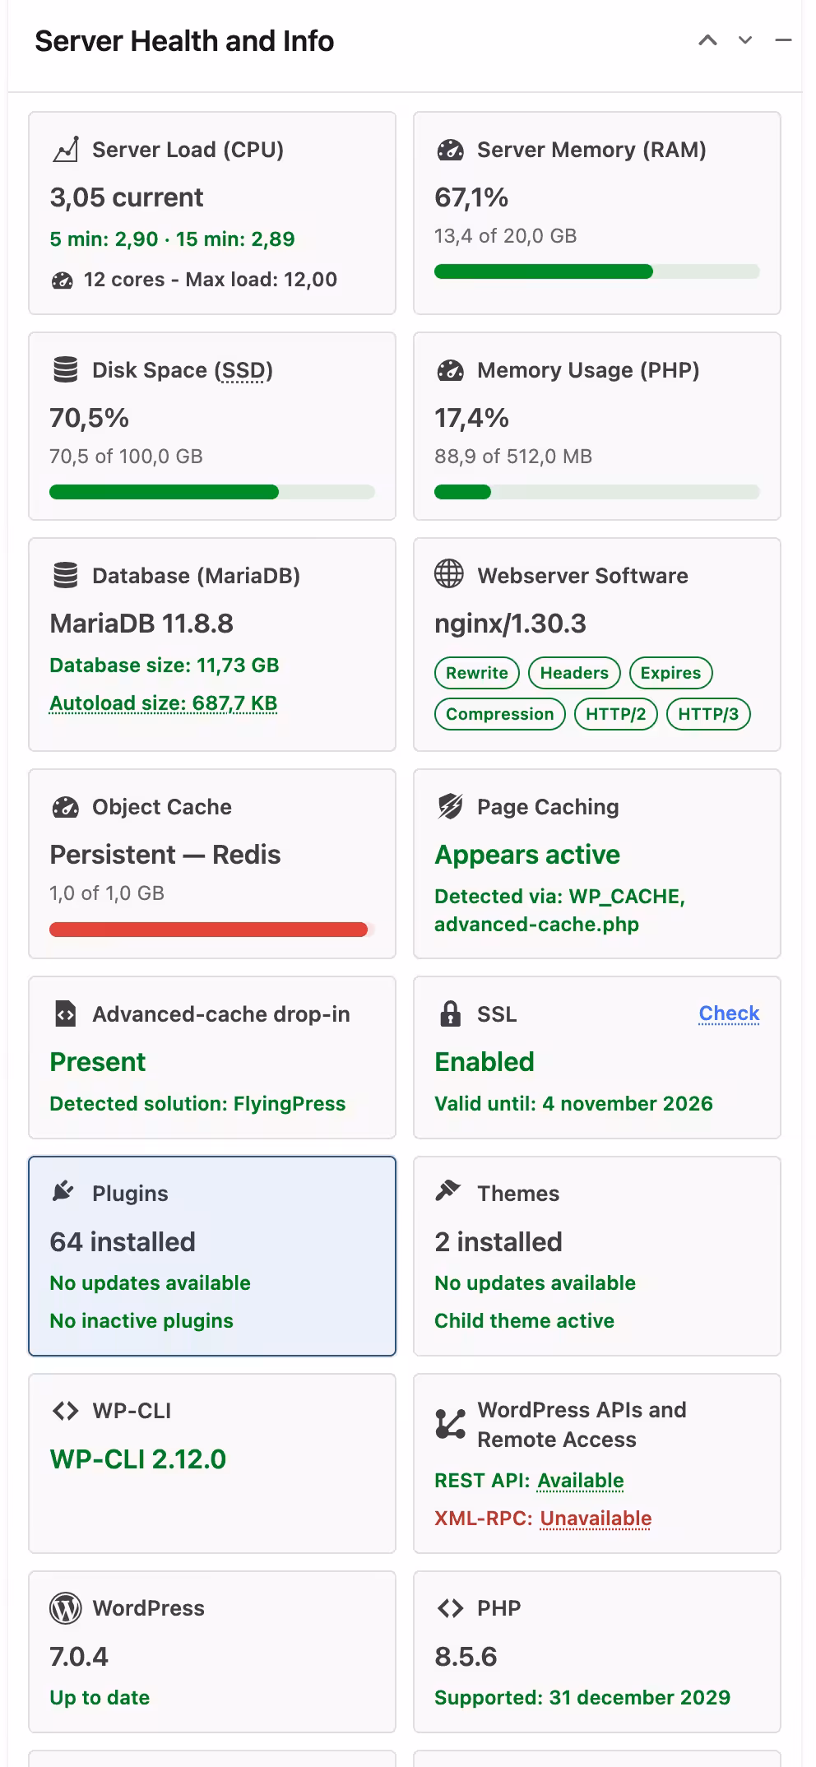Click the Server Health and Info heading
816x1767 pixels.
coord(184,41)
